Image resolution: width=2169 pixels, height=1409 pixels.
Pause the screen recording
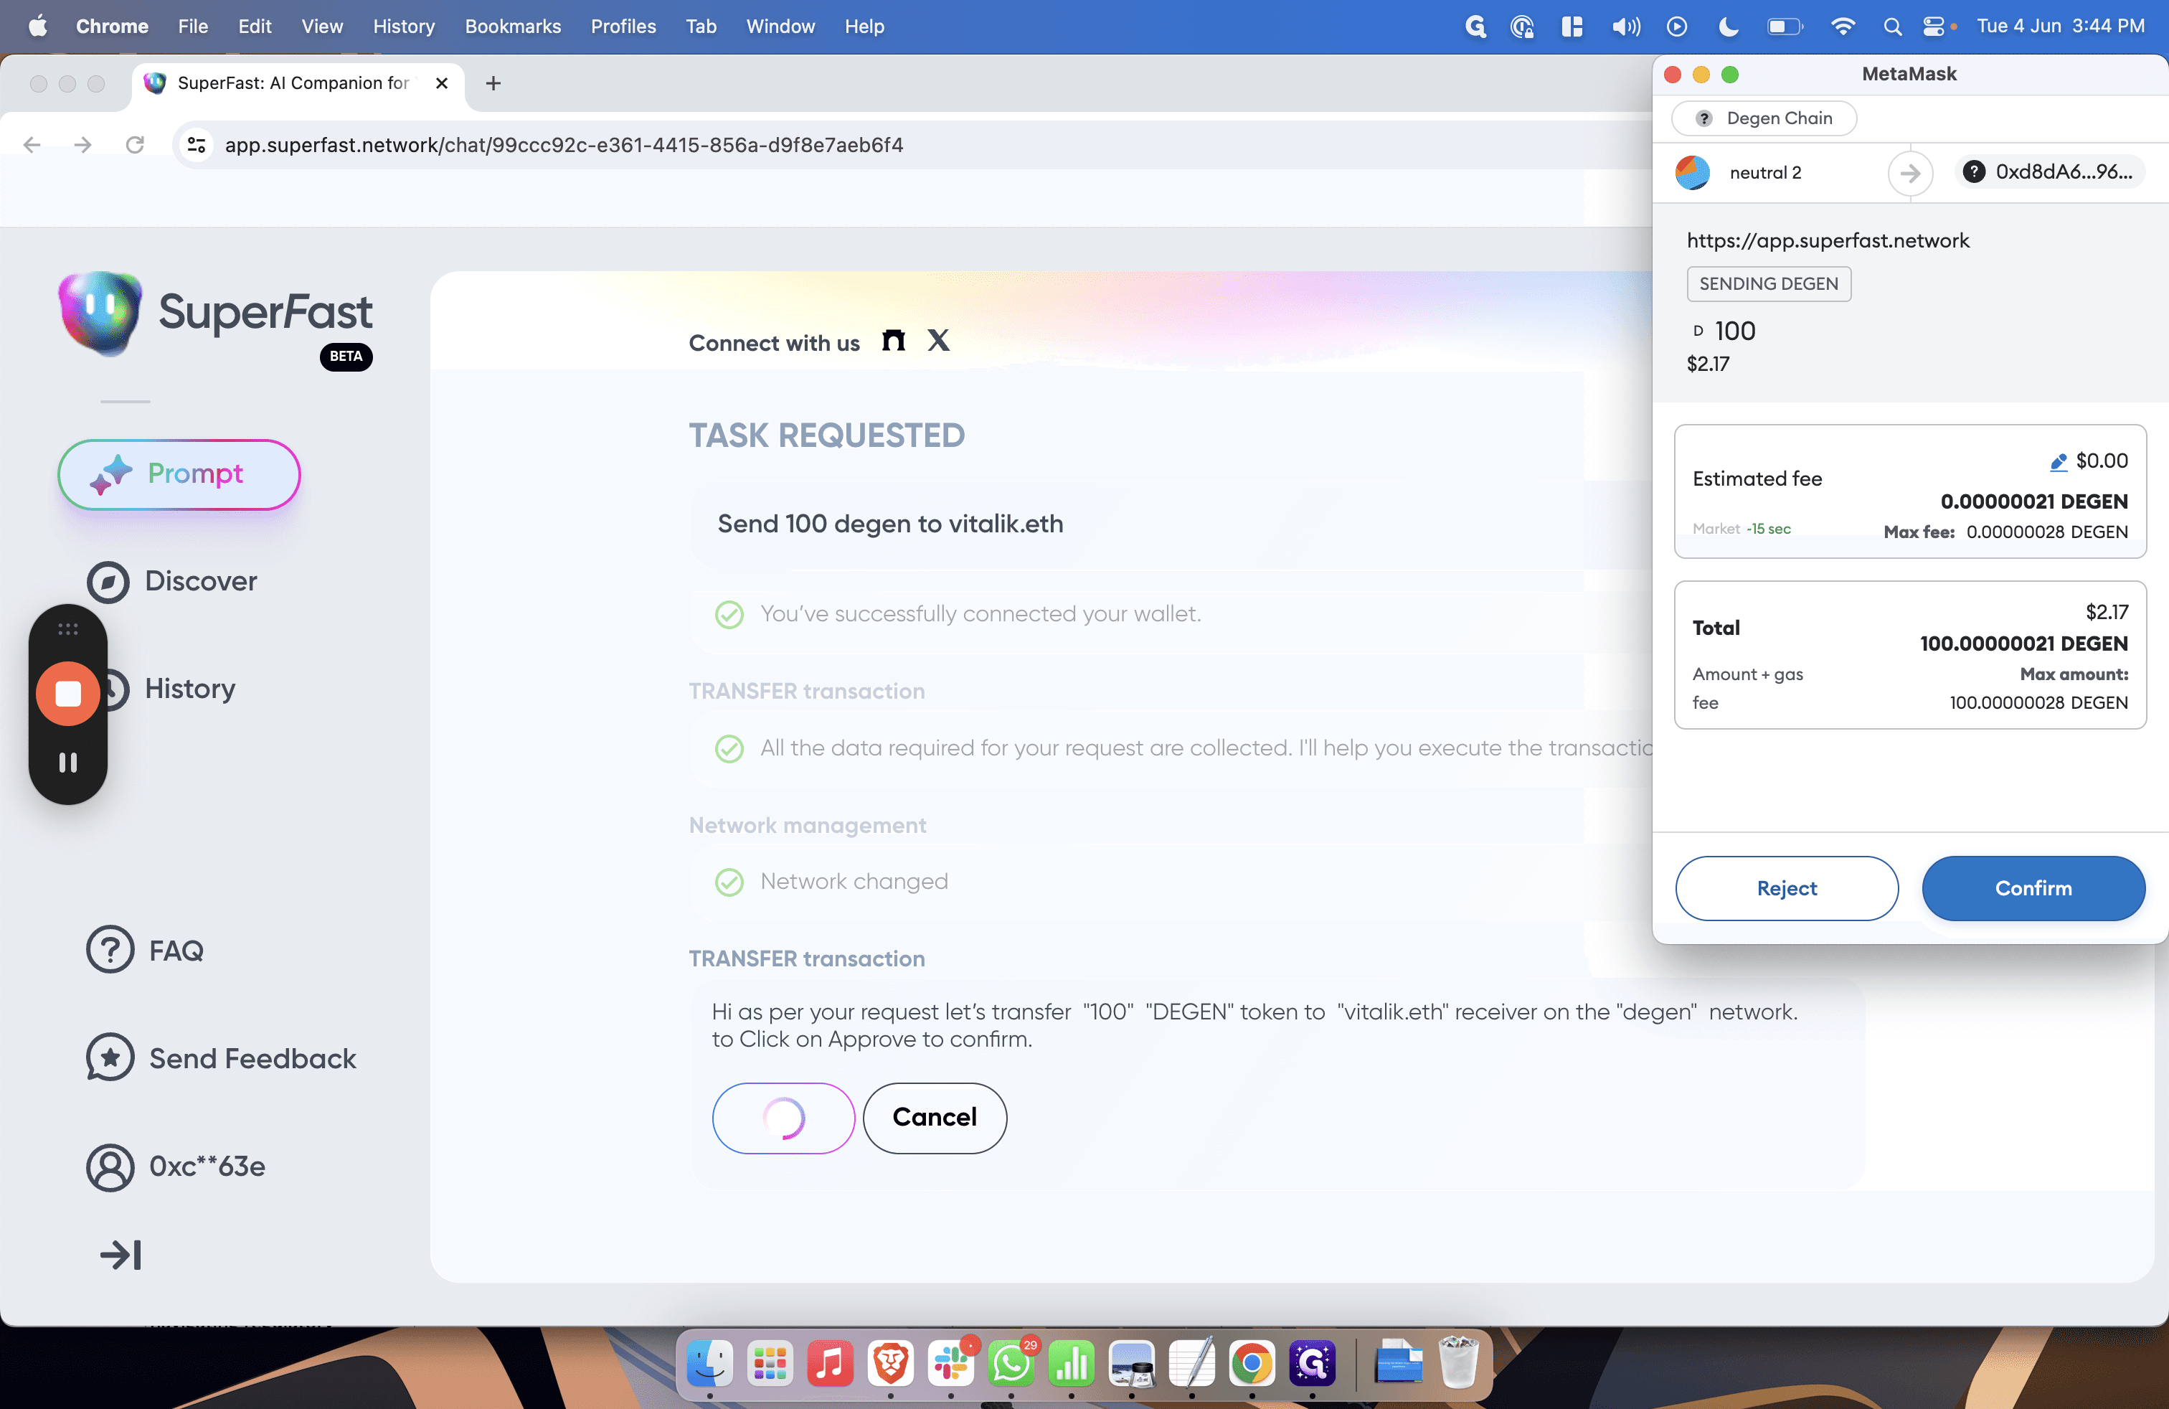click(x=67, y=762)
